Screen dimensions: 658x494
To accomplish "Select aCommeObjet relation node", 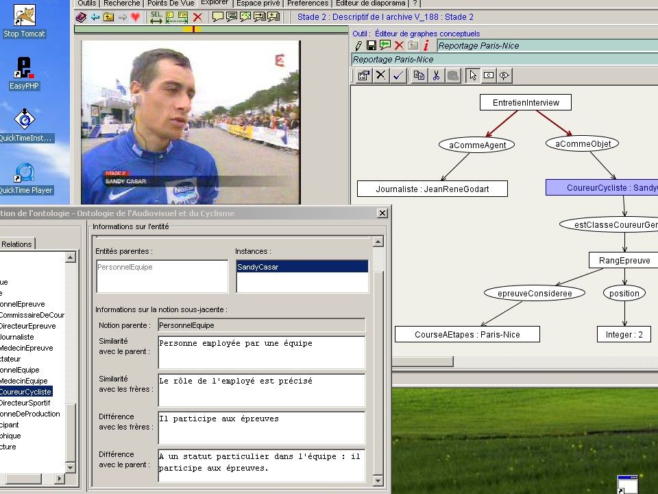I will coord(583,143).
